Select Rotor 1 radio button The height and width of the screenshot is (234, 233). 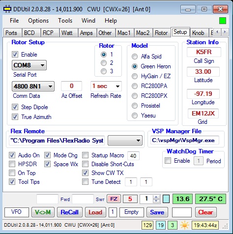(x=104, y=55)
